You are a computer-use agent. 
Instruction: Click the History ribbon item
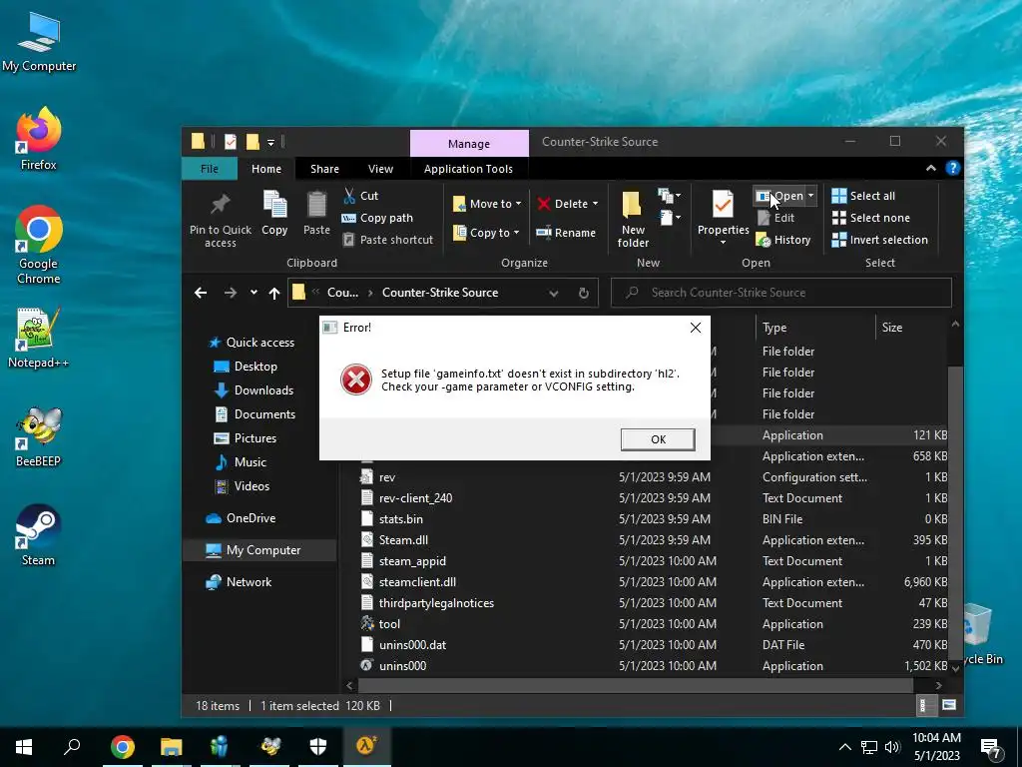coord(782,240)
